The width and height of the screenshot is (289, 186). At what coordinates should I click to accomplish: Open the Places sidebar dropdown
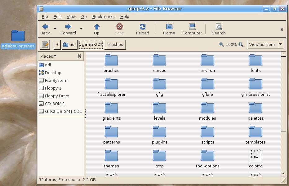click(48, 56)
